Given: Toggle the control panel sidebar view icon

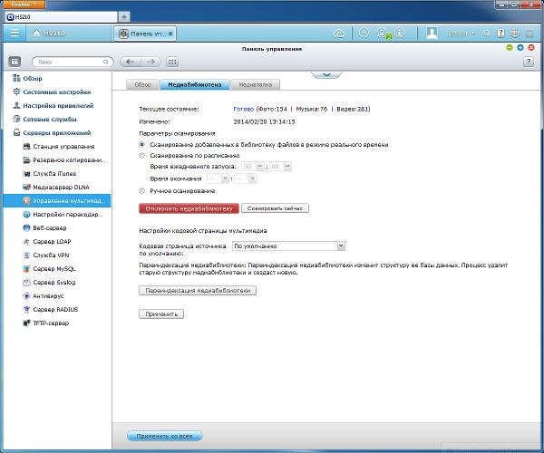Looking at the screenshot, I should 15,62.
